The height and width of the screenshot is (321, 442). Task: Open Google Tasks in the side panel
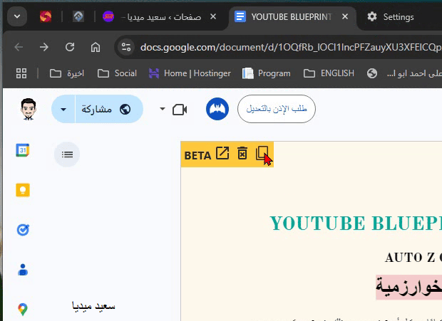tap(23, 230)
